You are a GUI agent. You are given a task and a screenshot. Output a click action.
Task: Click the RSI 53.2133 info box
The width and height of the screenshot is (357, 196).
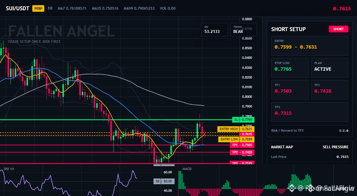(x=214, y=30)
